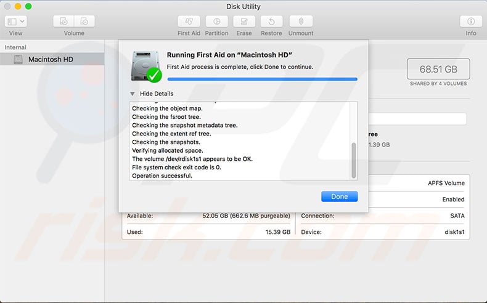The height and width of the screenshot is (303, 487).
Task: Click the 52.05 GB available value
Action: (x=246, y=216)
